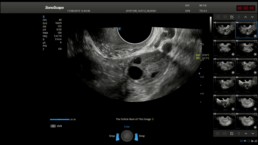Tick the selection checkbox on thumbnail 13

[233, 23]
